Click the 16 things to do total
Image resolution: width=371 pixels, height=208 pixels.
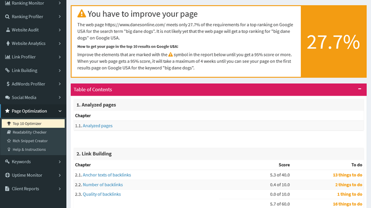(x=347, y=204)
